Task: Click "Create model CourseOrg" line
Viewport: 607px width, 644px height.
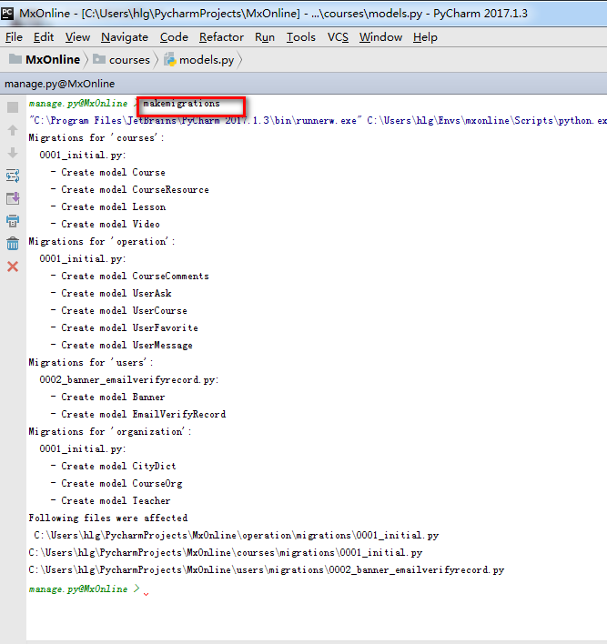Action: 116,483
